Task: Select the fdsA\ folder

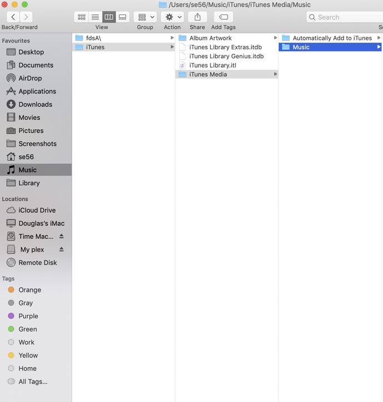Action: pyautogui.click(x=123, y=38)
